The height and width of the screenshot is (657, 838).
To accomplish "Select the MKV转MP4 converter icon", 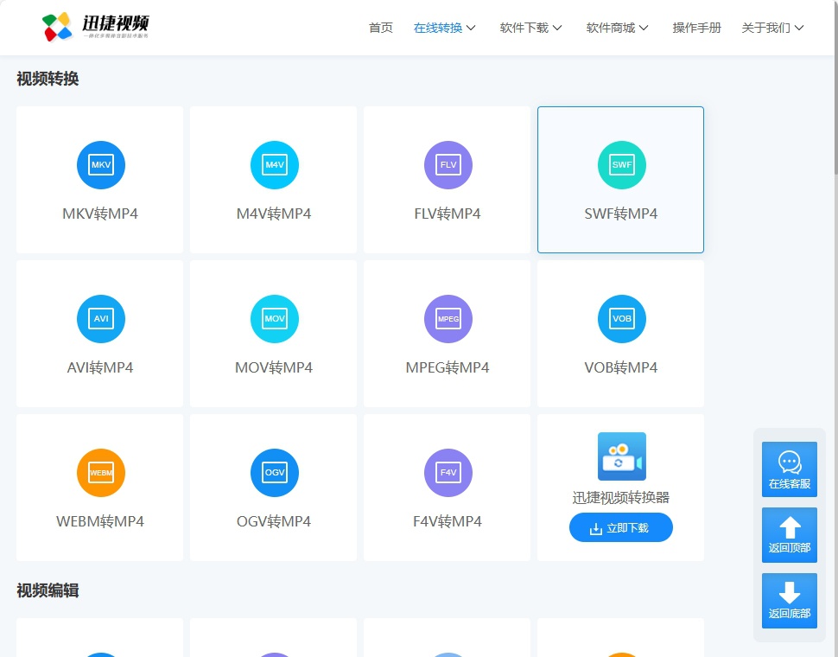I will click(100, 165).
